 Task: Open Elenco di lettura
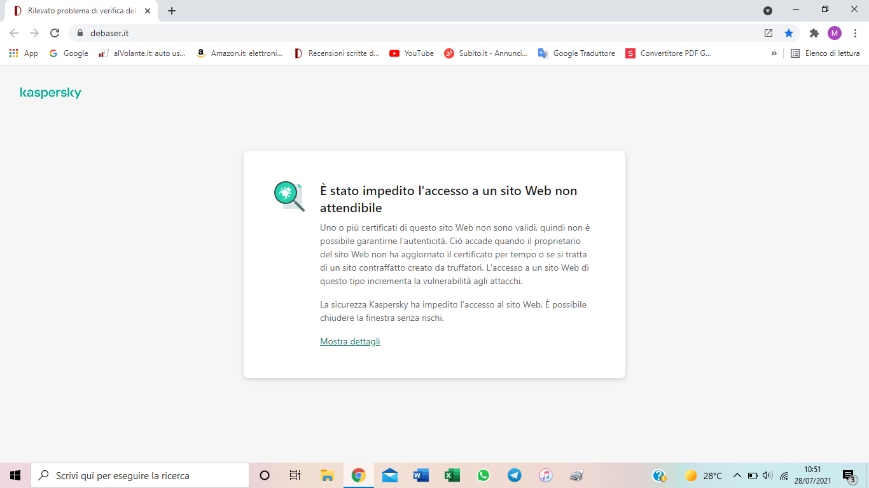pos(825,53)
